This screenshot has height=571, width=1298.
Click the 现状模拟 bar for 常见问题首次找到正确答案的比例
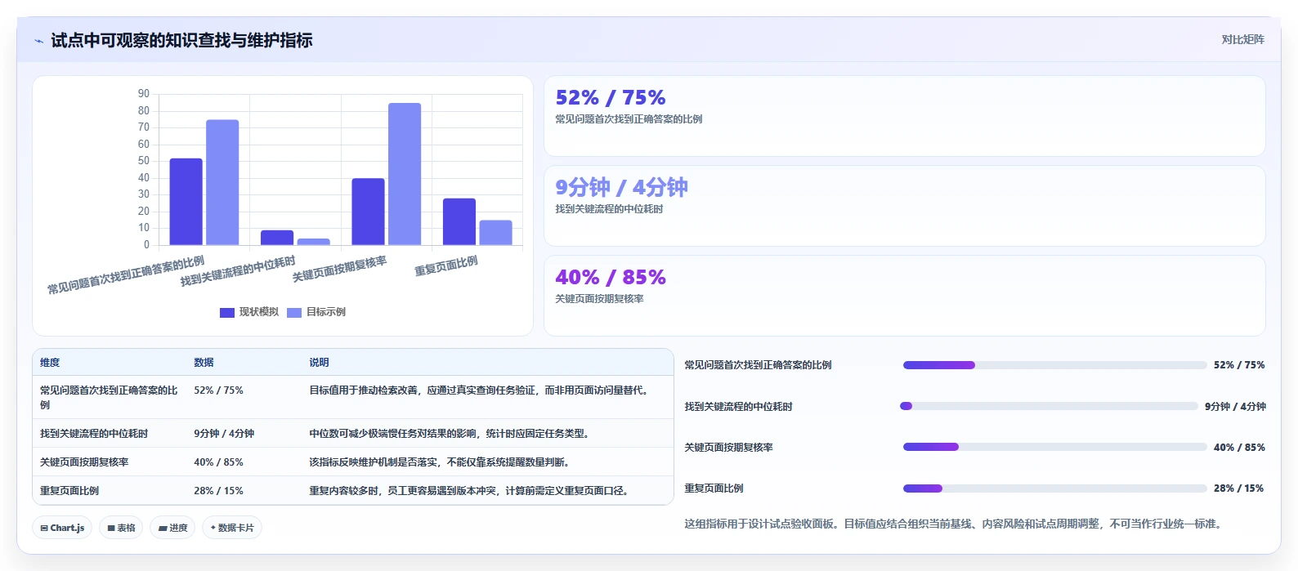[186, 202]
